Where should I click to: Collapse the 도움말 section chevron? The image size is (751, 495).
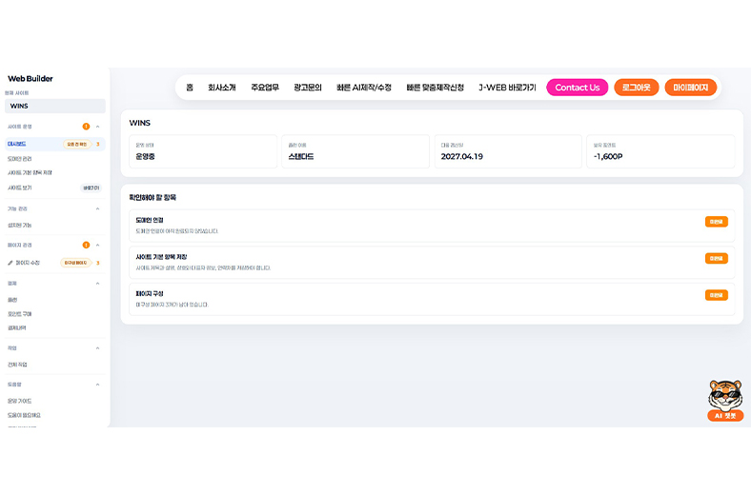click(97, 384)
